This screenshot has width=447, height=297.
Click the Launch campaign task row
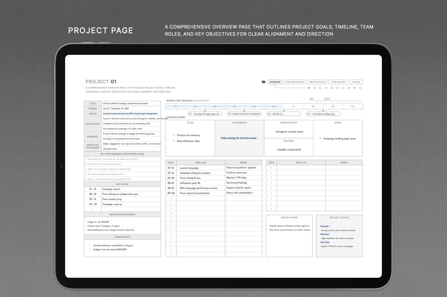coord(201,168)
